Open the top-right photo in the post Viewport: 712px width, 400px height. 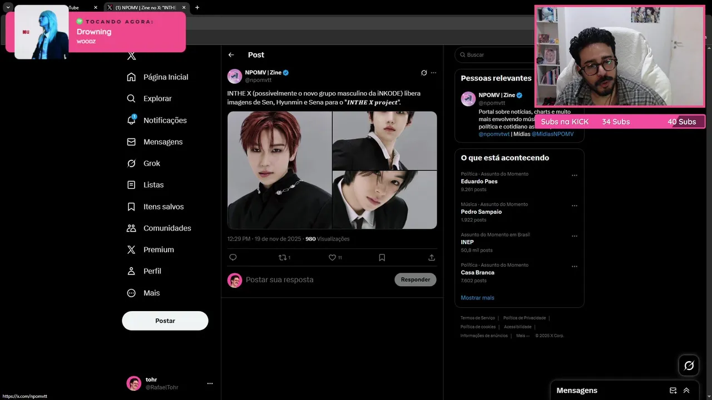(x=385, y=141)
